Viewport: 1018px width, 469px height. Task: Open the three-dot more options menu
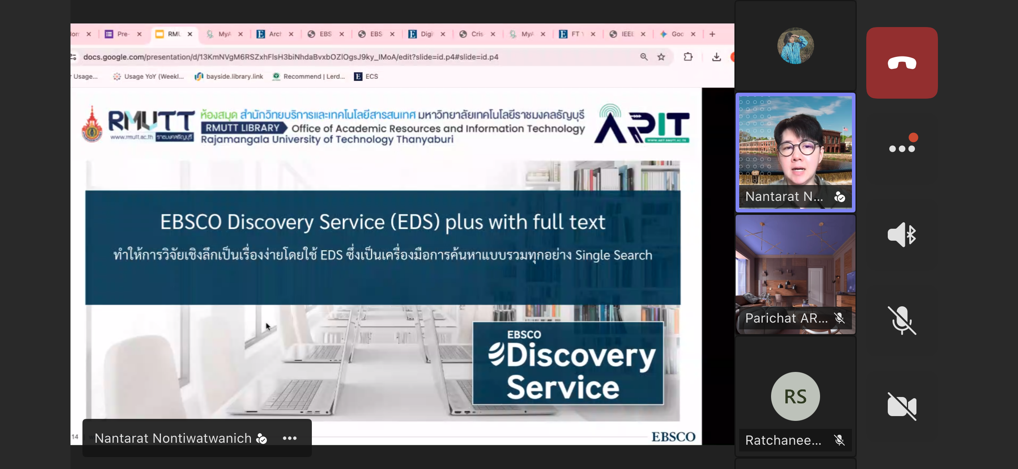point(902,148)
